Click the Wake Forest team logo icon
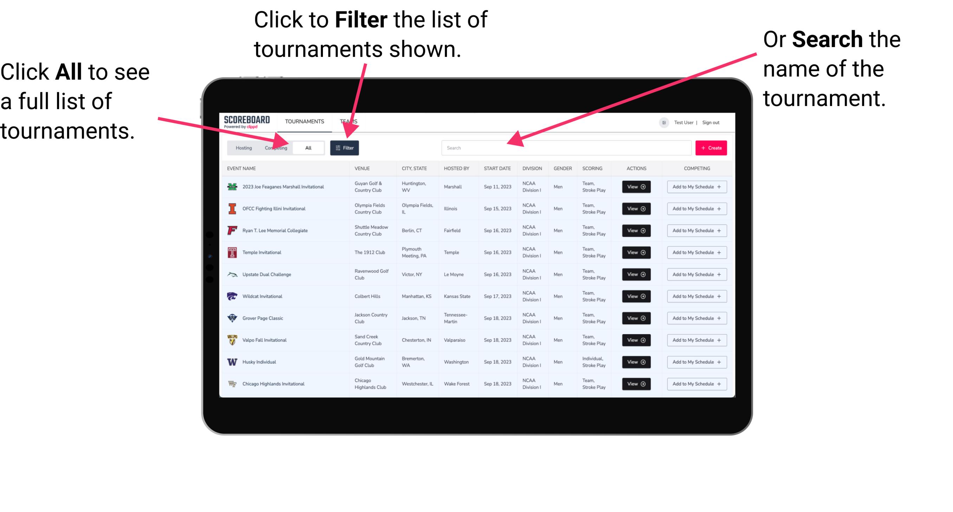 232,383
